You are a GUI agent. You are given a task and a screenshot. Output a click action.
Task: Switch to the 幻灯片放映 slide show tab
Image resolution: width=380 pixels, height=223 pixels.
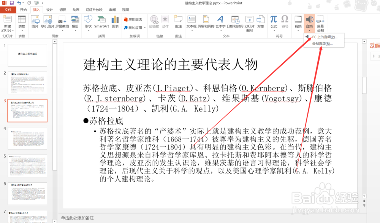pyautogui.click(x=94, y=10)
